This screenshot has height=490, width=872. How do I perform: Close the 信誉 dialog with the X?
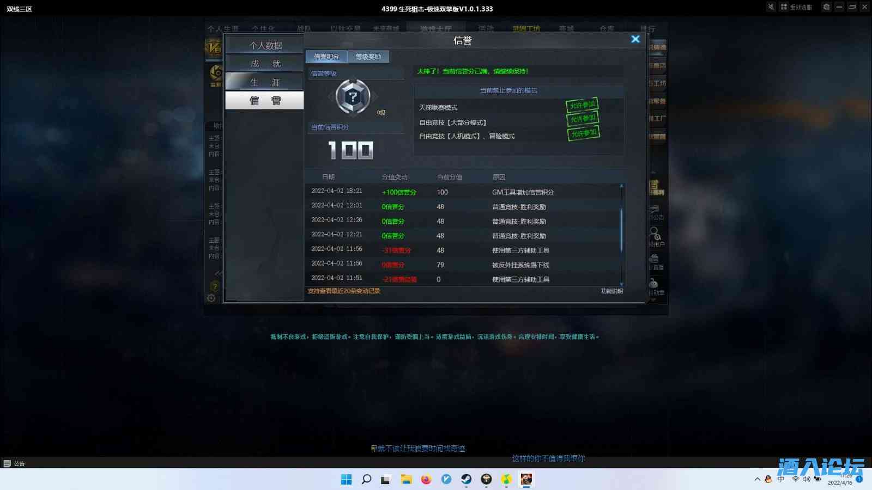point(635,39)
